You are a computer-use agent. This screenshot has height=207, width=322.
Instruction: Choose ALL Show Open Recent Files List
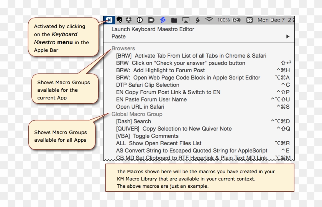point(159,143)
